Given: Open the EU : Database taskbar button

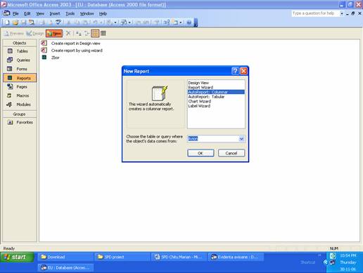Looking at the screenshot, I should tap(65, 267).
